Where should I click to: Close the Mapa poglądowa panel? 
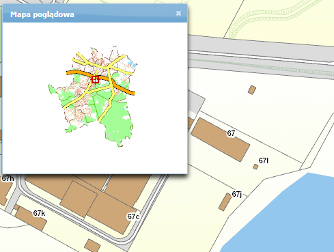click(178, 14)
